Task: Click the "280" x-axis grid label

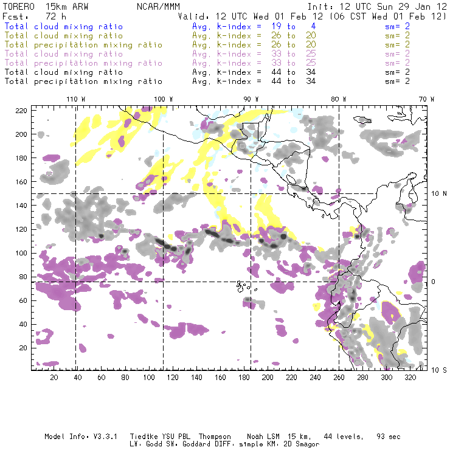Action: [x=363, y=378]
